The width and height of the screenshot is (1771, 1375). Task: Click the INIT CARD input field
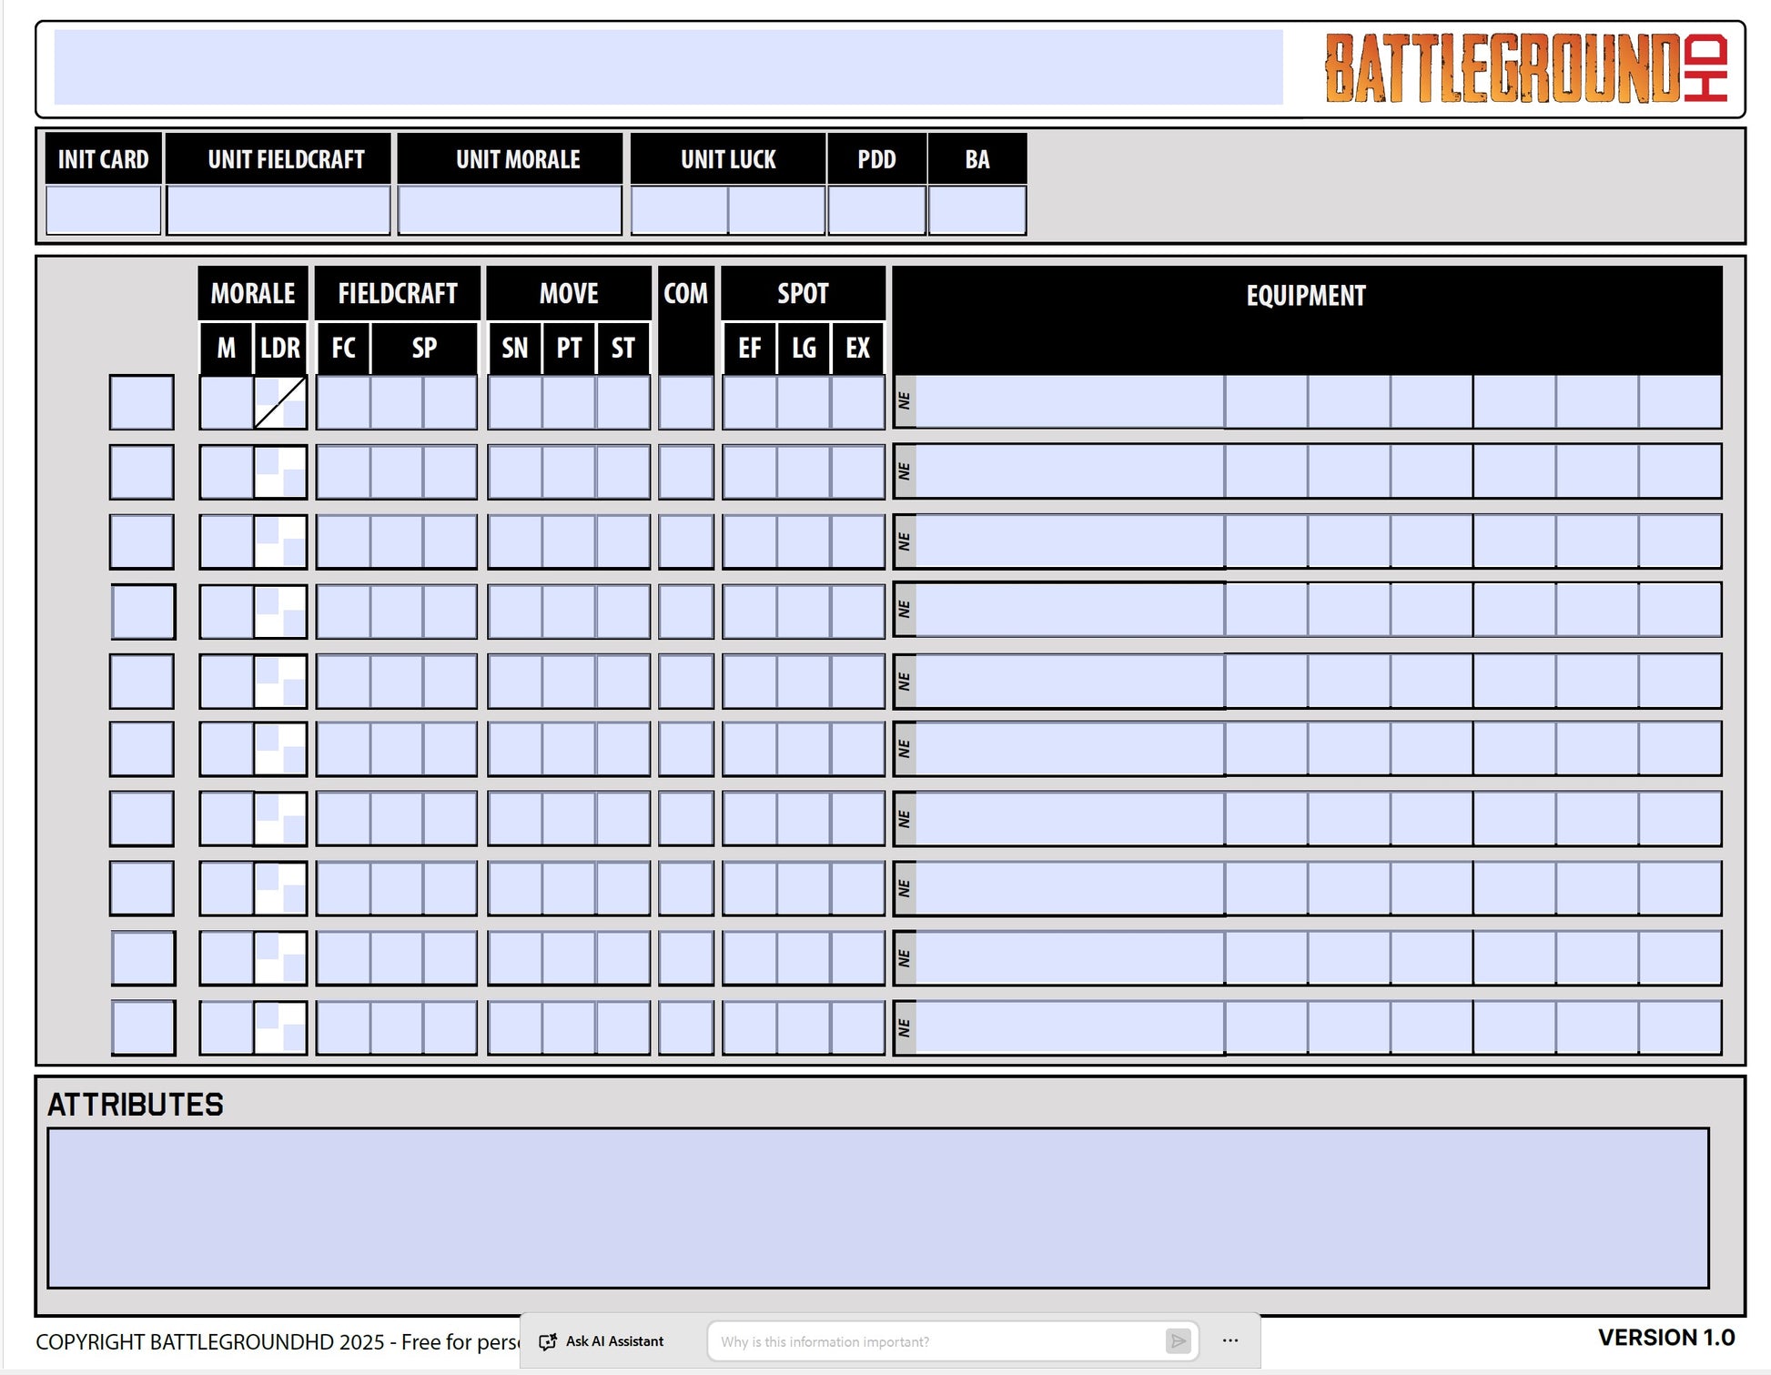103,210
